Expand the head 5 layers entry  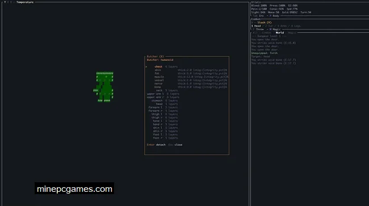pos(166,104)
